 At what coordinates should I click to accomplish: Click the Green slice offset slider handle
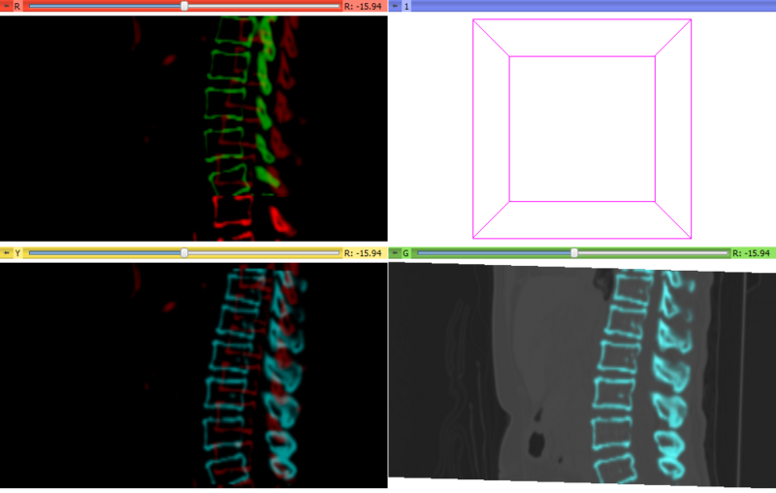pos(574,252)
